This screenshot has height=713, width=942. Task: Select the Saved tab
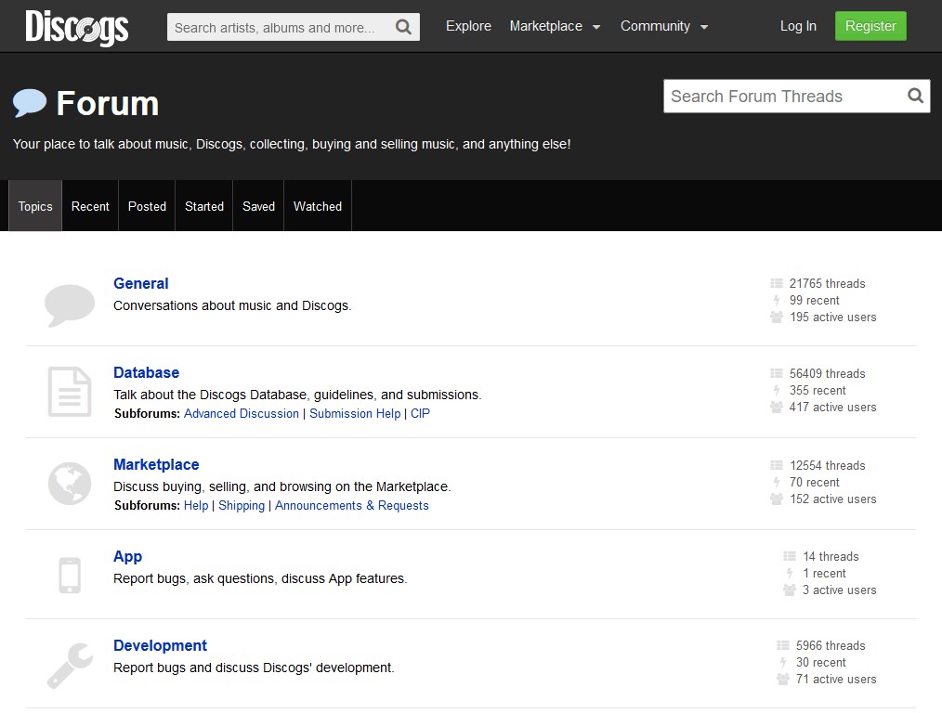[x=258, y=206]
